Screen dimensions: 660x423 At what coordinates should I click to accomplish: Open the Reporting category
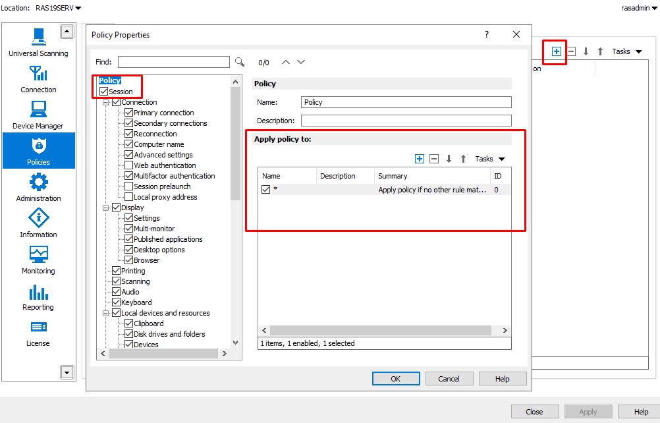click(x=38, y=295)
